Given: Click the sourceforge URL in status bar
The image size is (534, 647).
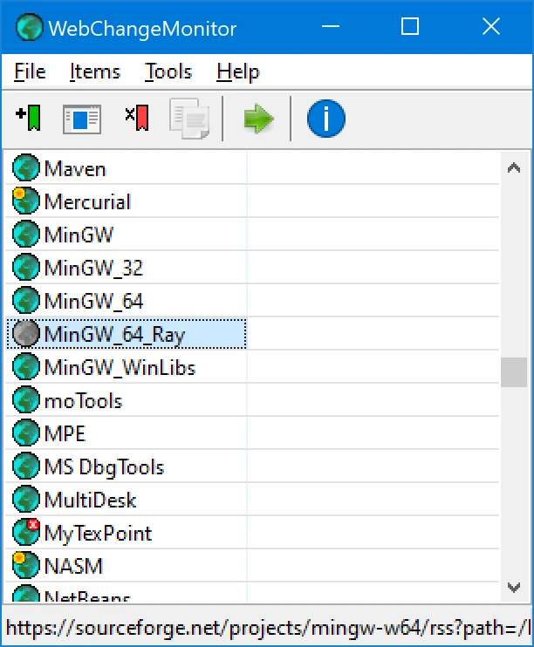Looking at the screenshot, I should pos(268,628).
